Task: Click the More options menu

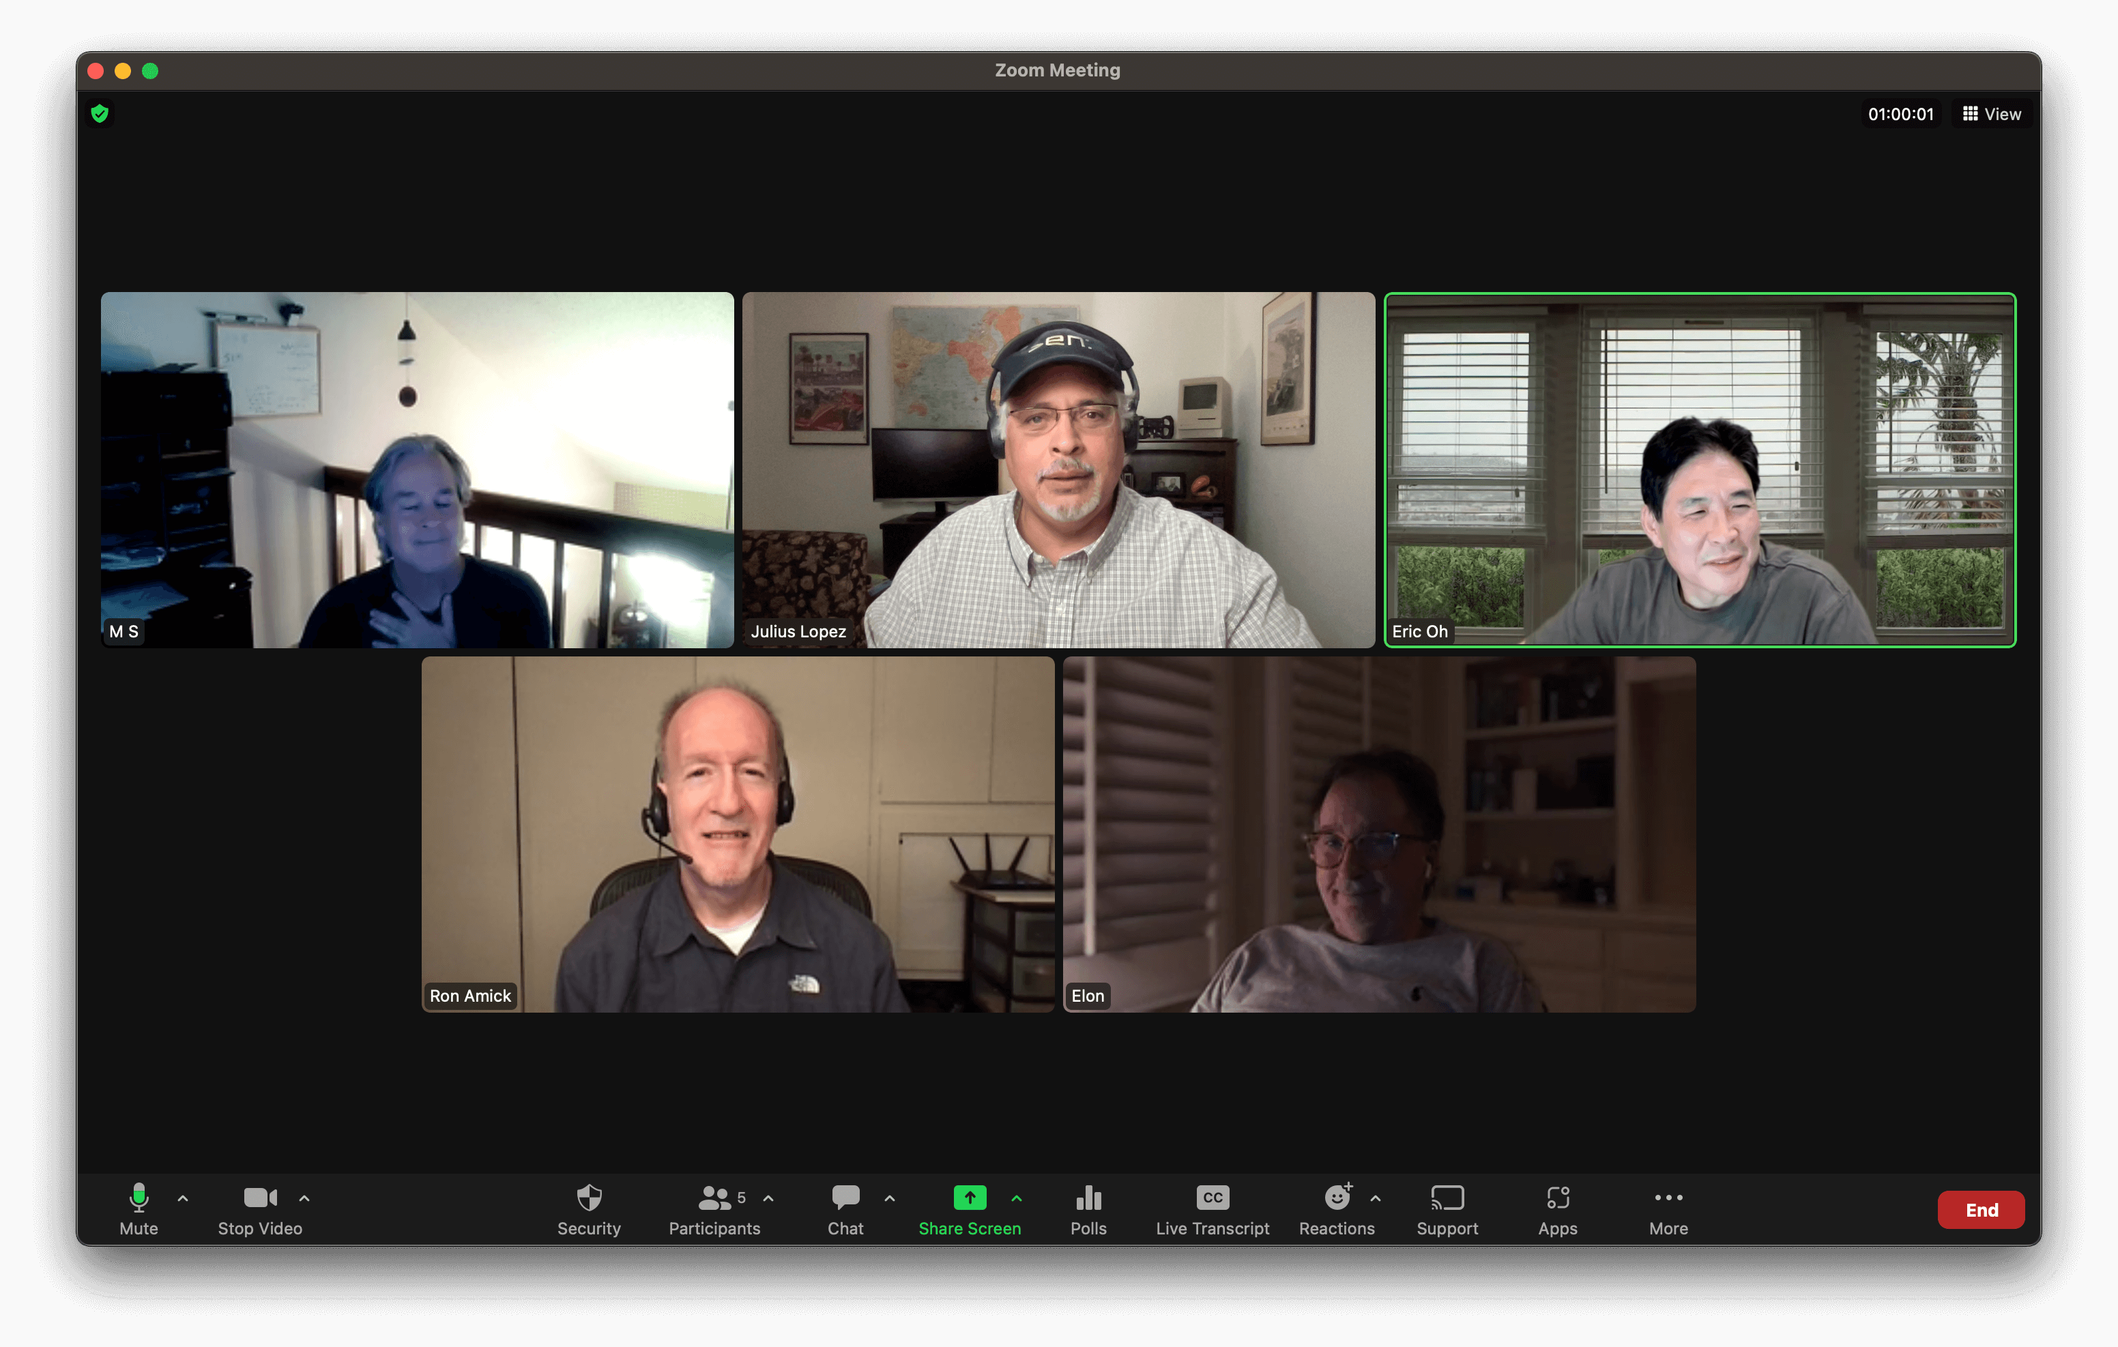Action: (1666, 1208)
